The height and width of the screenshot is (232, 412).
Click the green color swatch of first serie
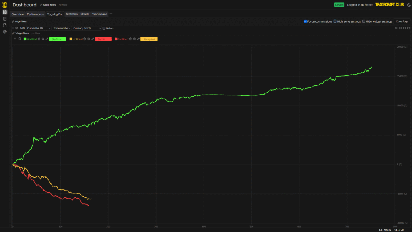coord(25,39)
